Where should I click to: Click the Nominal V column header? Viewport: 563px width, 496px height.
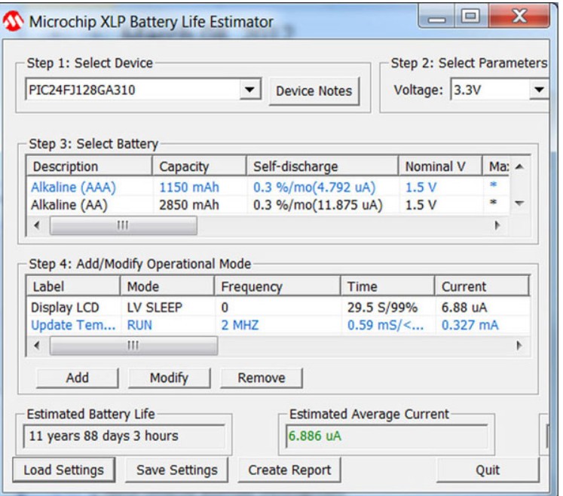[x=440, y=167]
